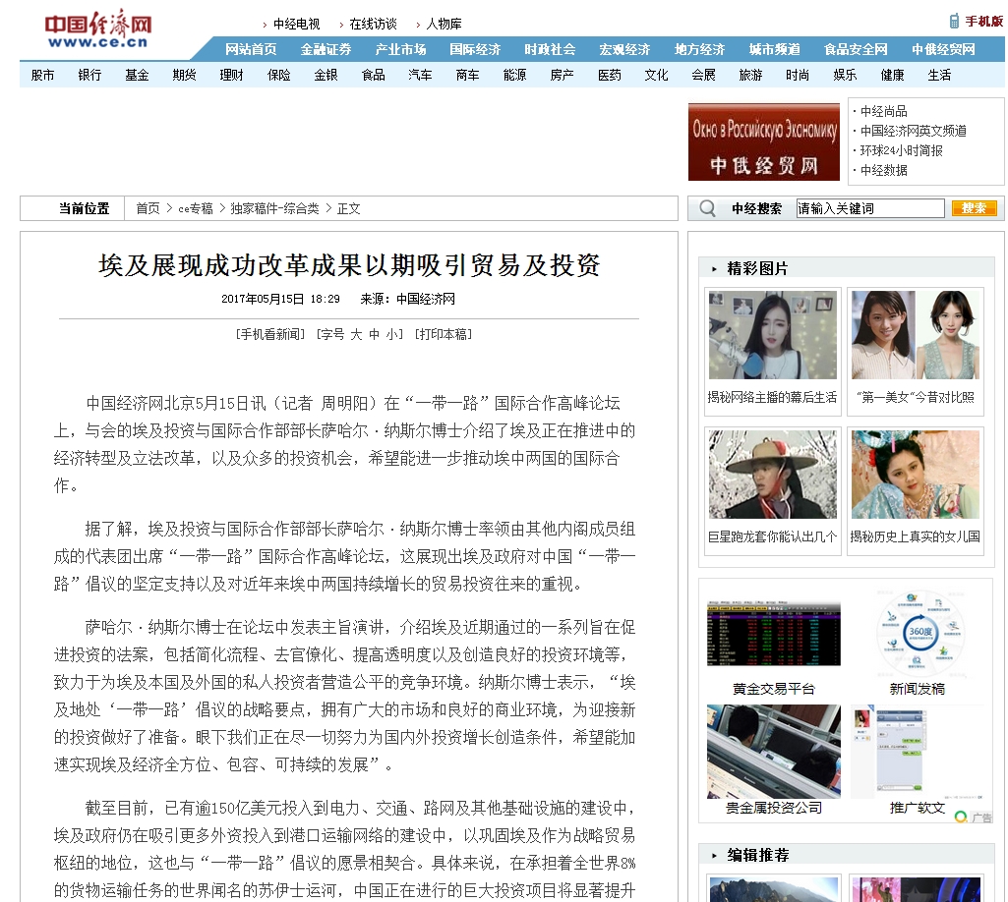Click the arrow before 中经电视

265,25
